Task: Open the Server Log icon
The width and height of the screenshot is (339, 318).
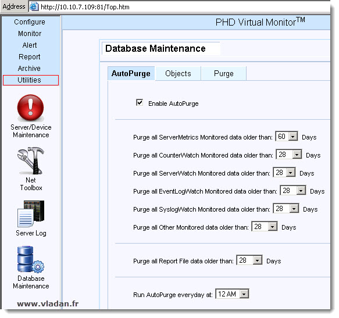Action: 31,214
